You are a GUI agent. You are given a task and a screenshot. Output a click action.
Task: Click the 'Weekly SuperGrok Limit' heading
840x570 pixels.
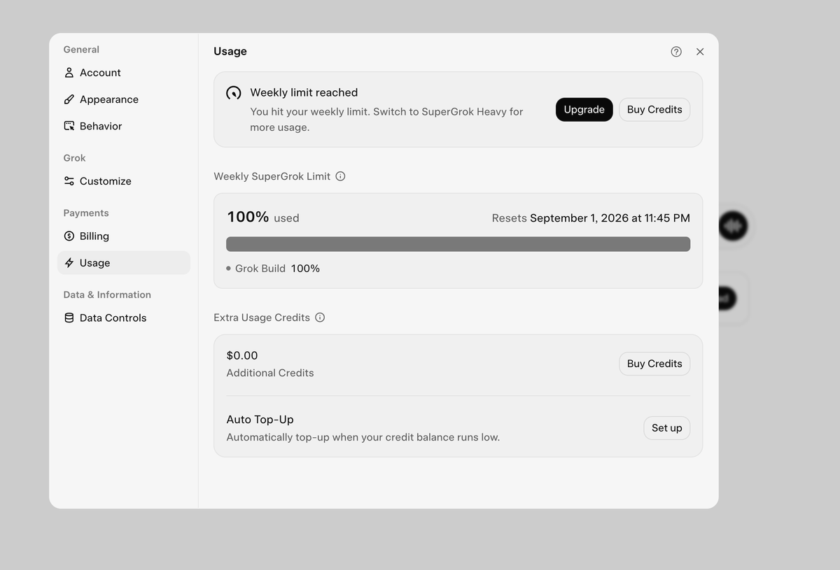[272, 176]
